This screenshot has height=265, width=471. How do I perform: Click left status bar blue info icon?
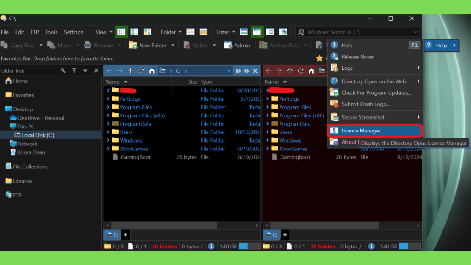click(212, 247)
